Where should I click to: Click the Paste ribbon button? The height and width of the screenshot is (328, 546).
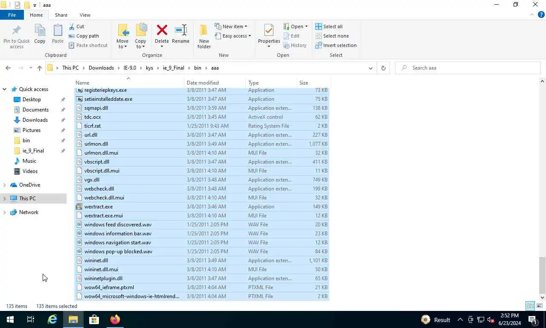coord(58,34)
